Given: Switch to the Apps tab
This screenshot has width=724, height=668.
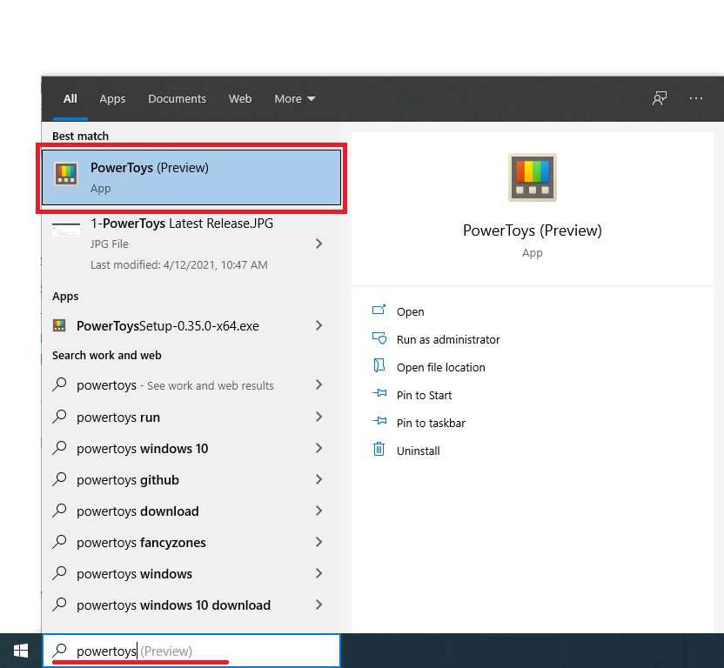Looking at the screenshot, I should pos(112,99).
